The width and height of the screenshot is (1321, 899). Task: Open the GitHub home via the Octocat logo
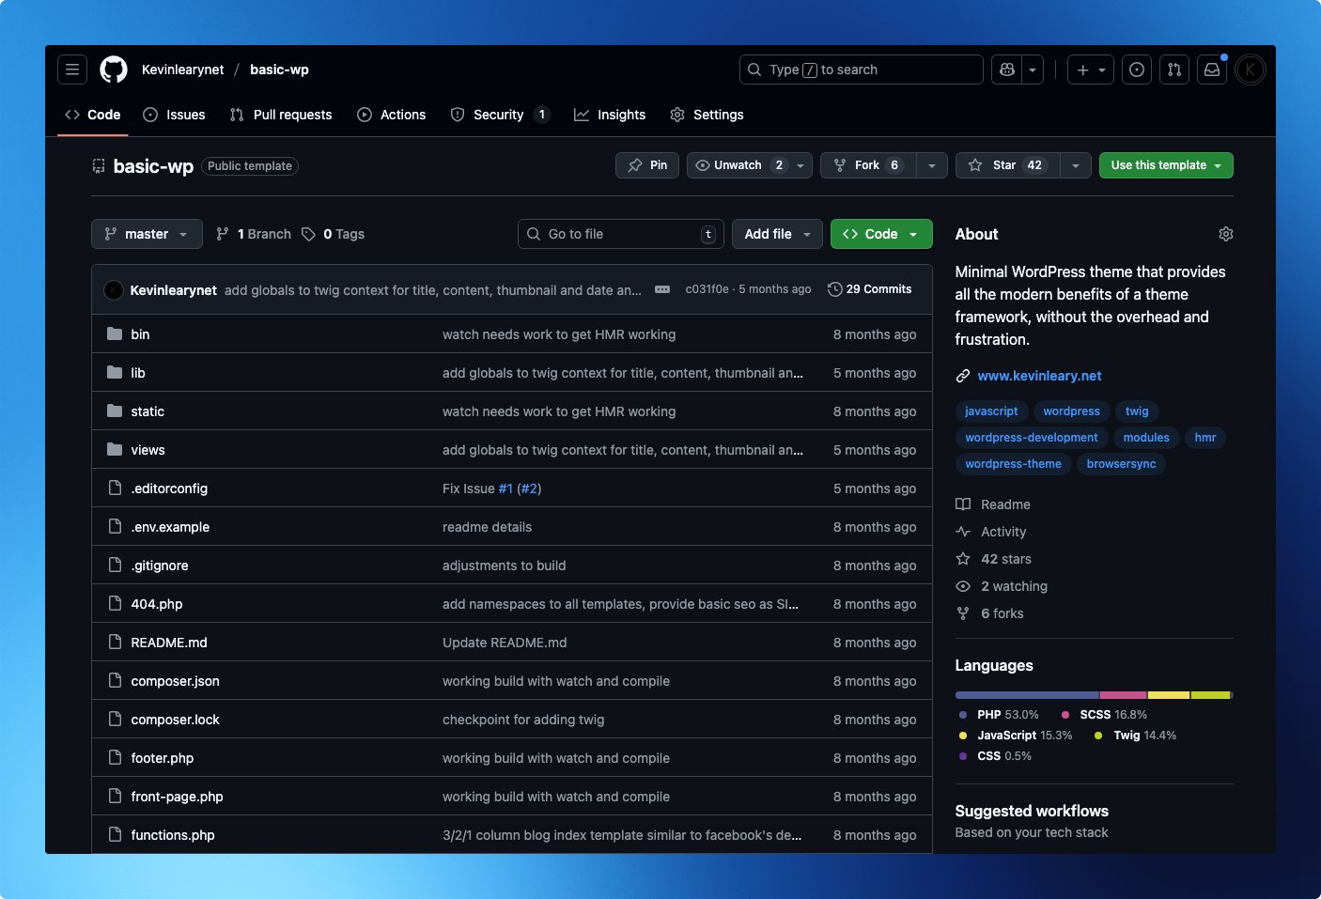pyautogui.click(x=113, y=69)
